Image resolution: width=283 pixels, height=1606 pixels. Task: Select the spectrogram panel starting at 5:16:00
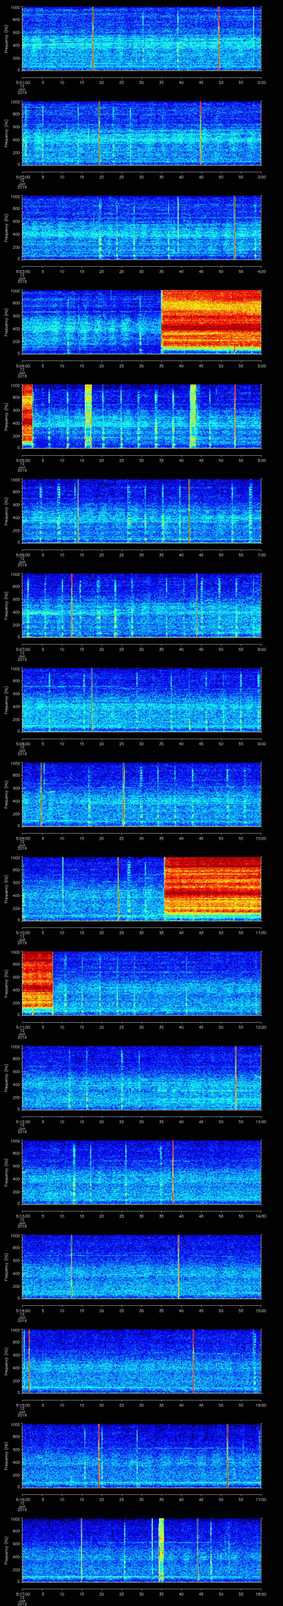coord(142,1456)
